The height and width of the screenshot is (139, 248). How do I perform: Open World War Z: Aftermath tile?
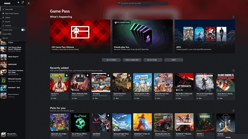point(184,86)
